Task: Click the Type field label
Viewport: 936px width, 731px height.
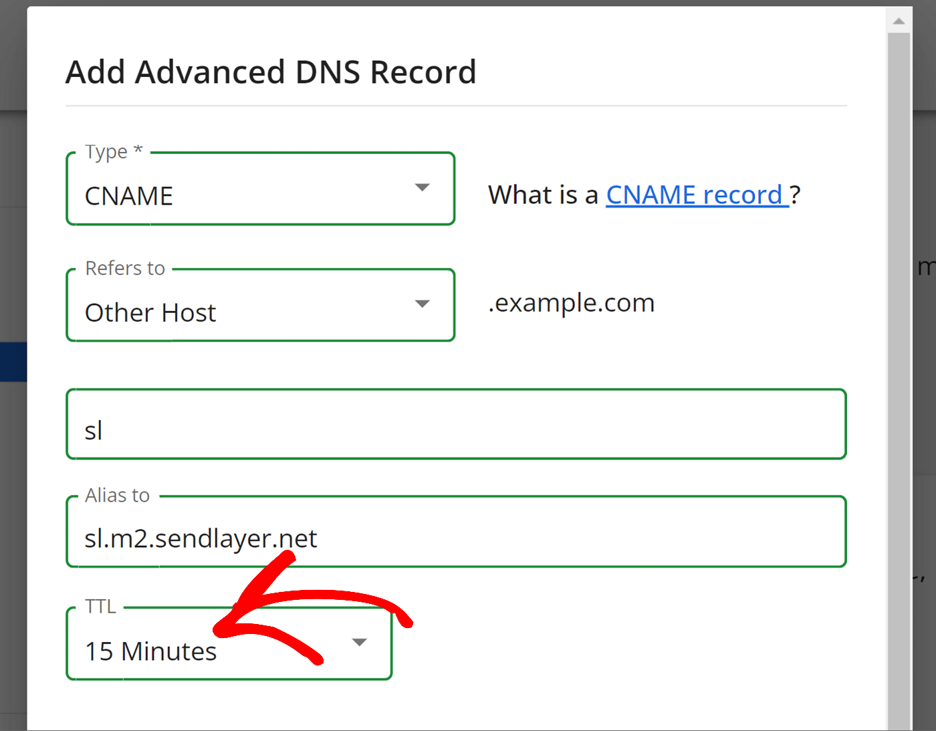Action: click(x=114, y=152)
